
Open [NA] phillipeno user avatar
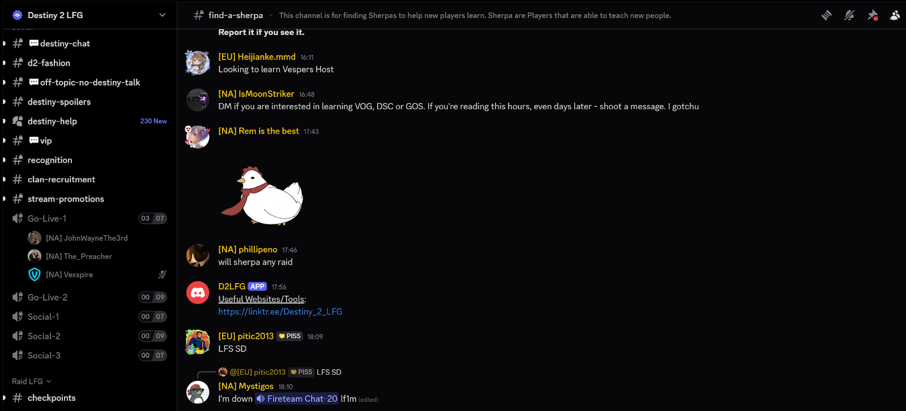pos(198,255)
